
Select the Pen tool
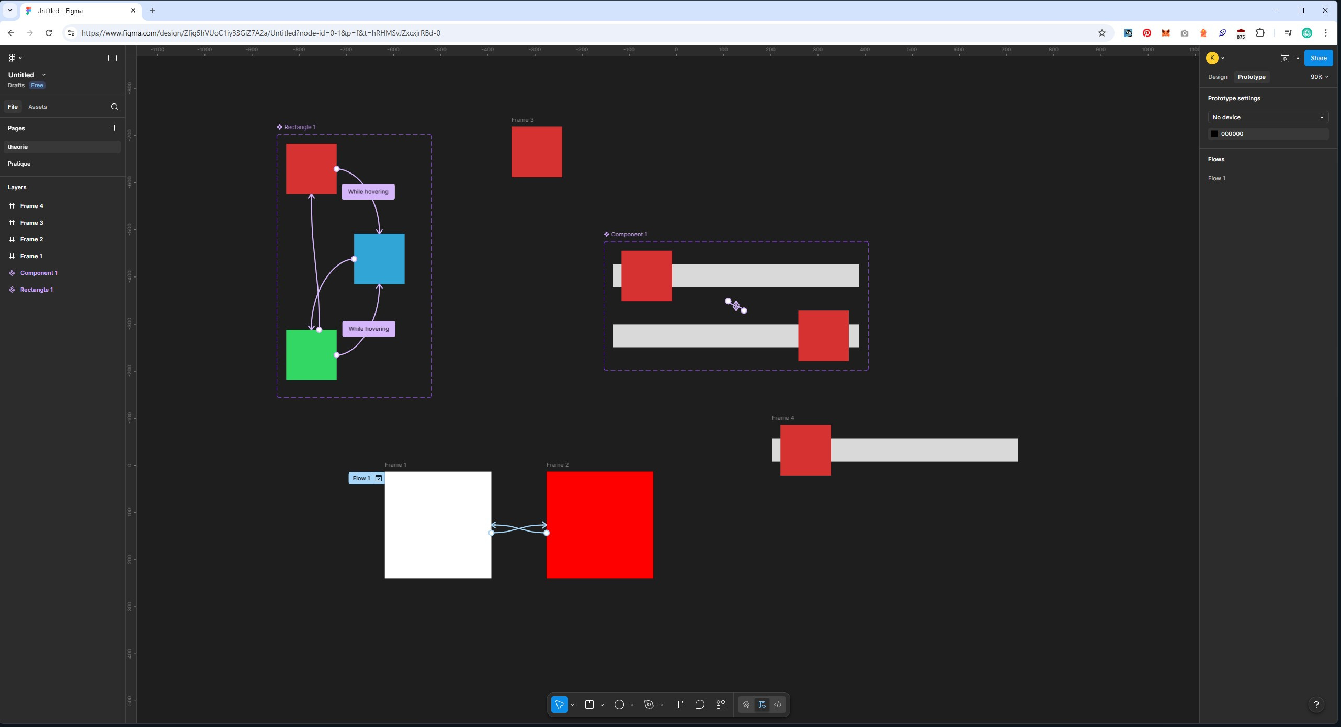(x=649, y=705)
